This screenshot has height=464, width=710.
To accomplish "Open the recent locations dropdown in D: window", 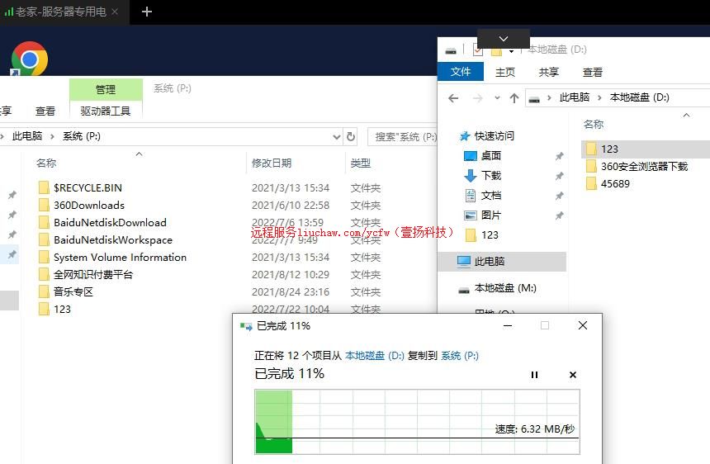I will (x=496, y=97).
